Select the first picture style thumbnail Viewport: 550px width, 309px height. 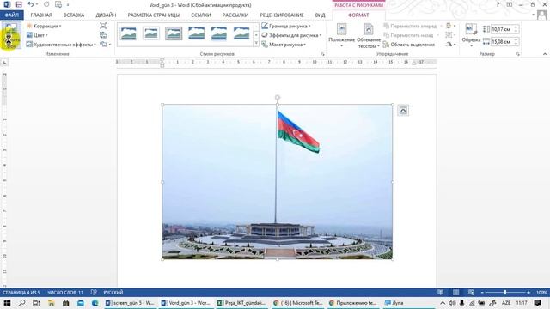tap(128, 33)
